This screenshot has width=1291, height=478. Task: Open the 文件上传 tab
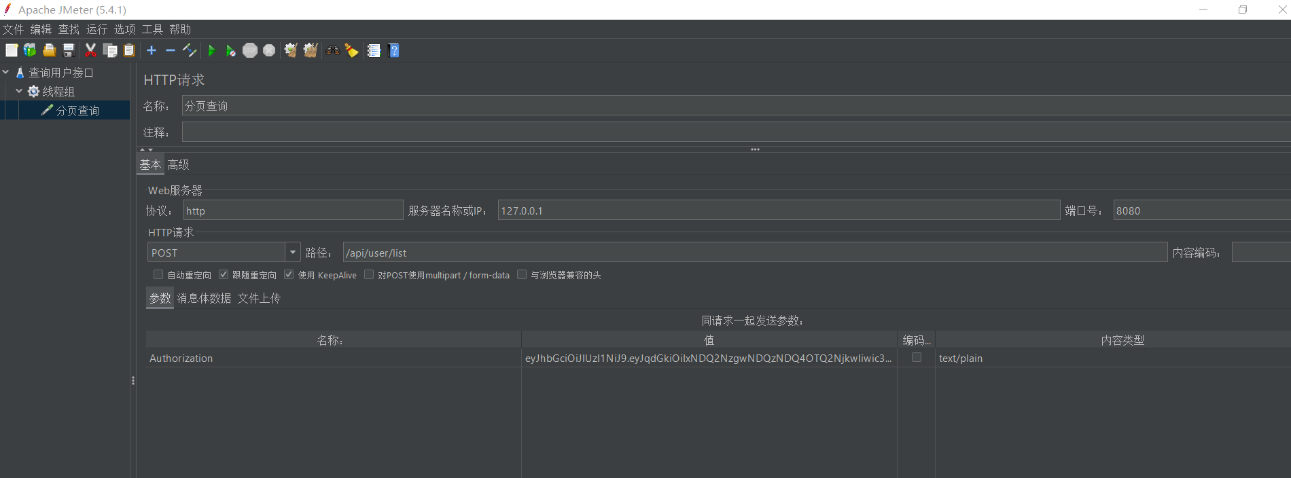point(259,298)
